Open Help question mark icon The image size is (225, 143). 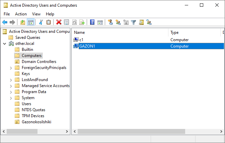(x=92, y=22)
